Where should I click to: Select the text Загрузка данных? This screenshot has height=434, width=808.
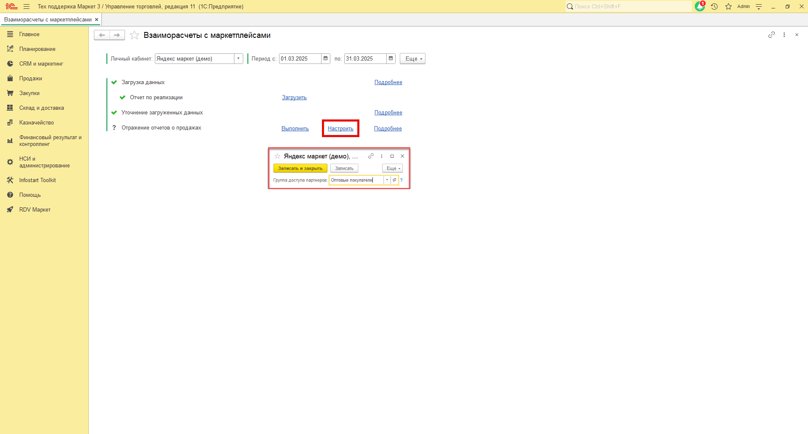point(143,82)
